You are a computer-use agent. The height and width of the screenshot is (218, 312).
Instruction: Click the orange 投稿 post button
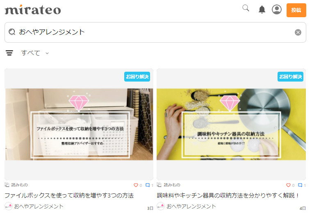[296, 10]
